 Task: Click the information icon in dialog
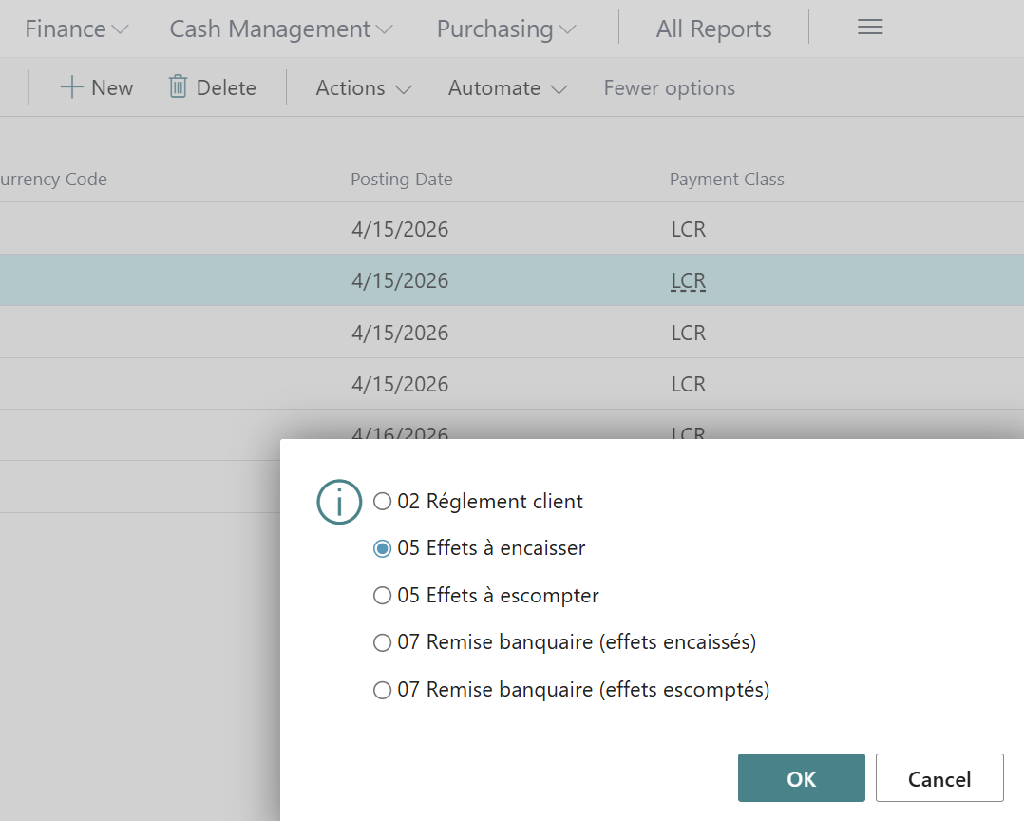click(x=338, y=502)
